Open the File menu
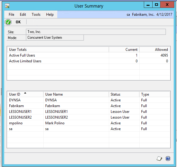 pos(11,15)
